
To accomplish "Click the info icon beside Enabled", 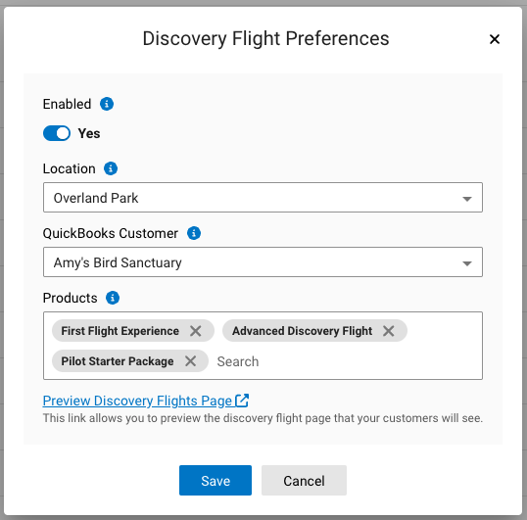I will click(107, 104).
